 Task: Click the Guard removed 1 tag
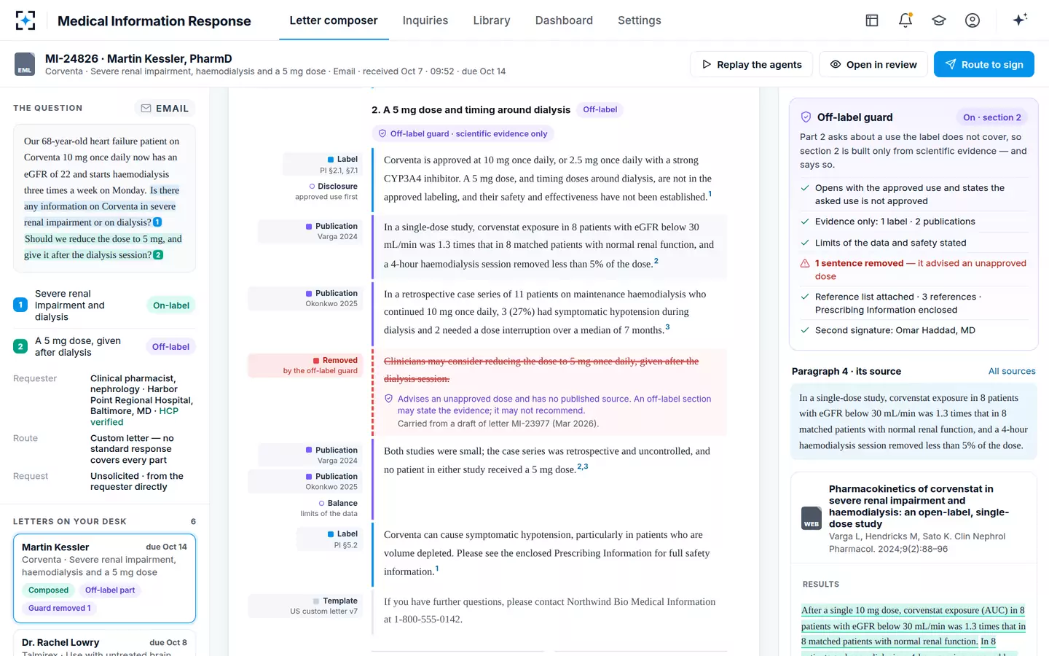coord(59,608)
